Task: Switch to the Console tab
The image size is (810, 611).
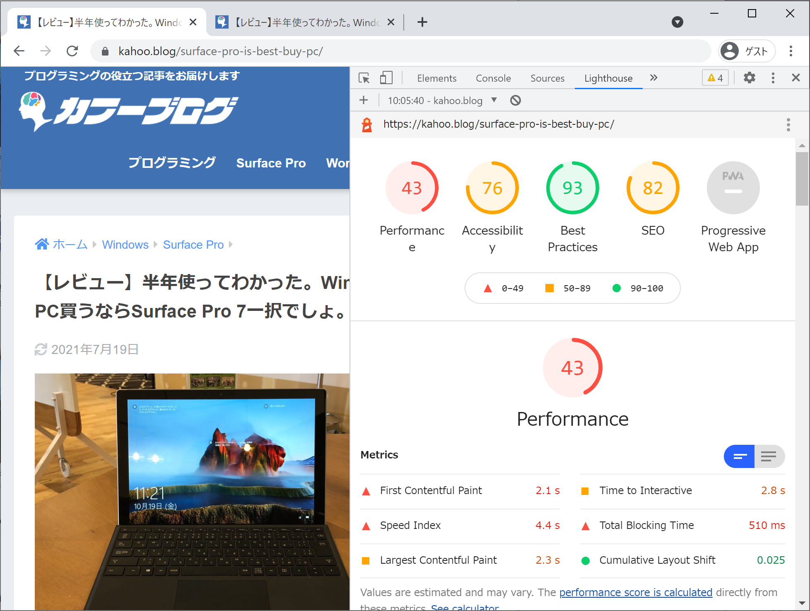Action: [x=493, y=78]
